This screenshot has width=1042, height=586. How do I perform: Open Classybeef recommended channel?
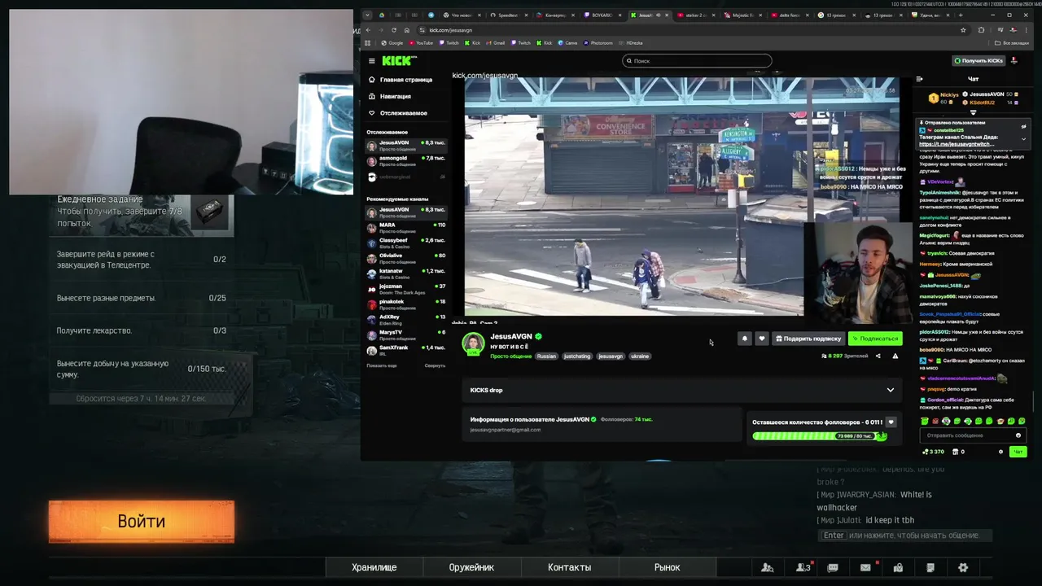point(405,243)
